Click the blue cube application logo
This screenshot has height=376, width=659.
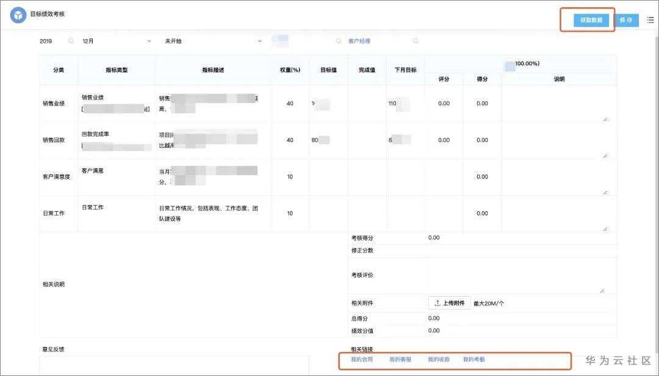[18, 15]
